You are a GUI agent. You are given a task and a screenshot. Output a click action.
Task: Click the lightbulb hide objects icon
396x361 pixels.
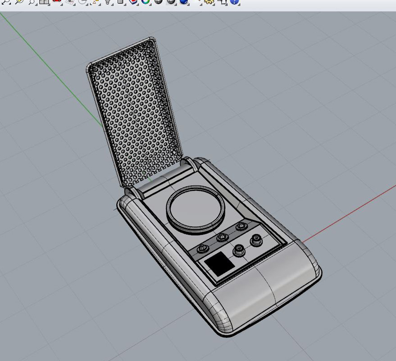point(108,1)
